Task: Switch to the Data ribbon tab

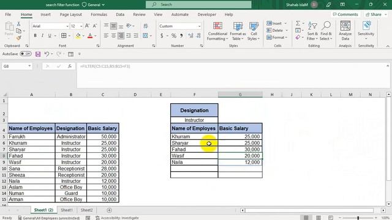Action: tap(120, 15)
